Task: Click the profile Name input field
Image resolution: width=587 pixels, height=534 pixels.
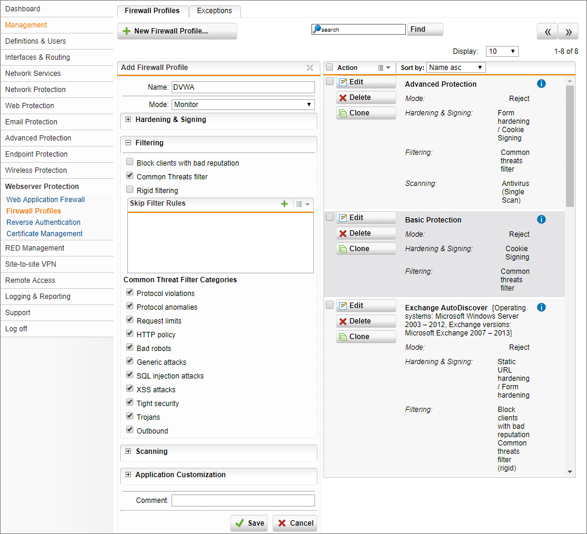Action: (x=243, y=87)
